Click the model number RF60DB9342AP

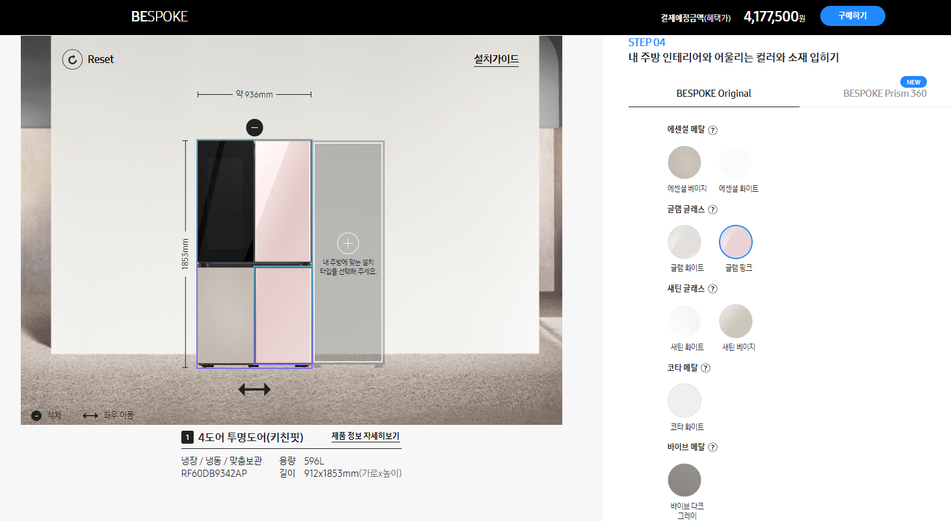[215, 474]
